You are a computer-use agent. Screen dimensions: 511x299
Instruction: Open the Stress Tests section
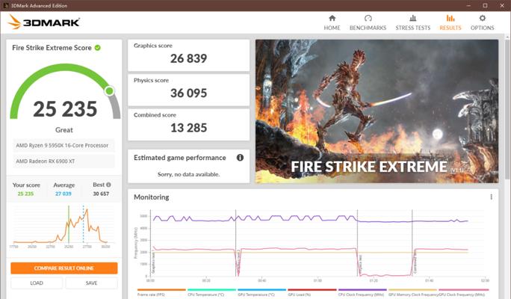tap(412, 22)
